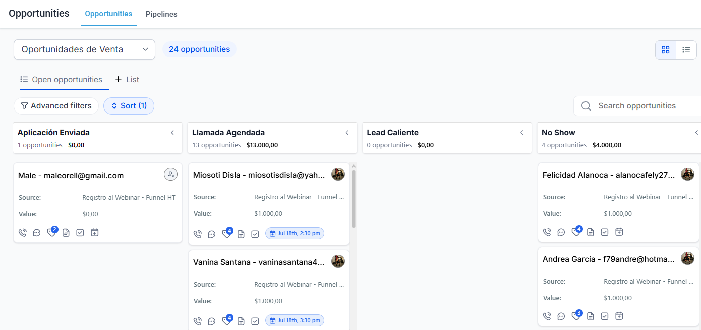This screenshot has height=330, width=701.
Task: Collapse the No Show column
Action: point(696,133)
